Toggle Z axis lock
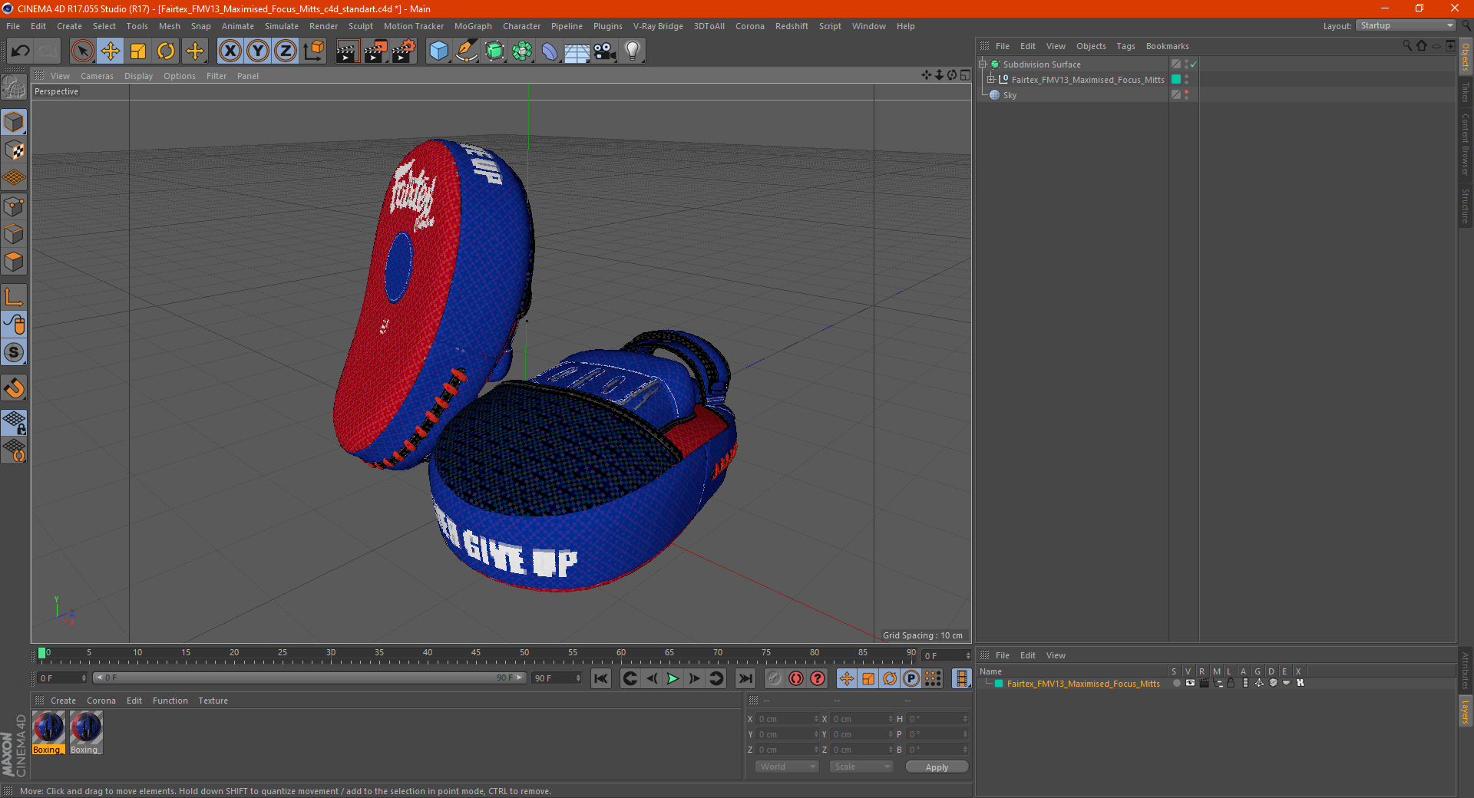Image resolution: width=1474 pixels, height=798 pixels. click(286, 51)
